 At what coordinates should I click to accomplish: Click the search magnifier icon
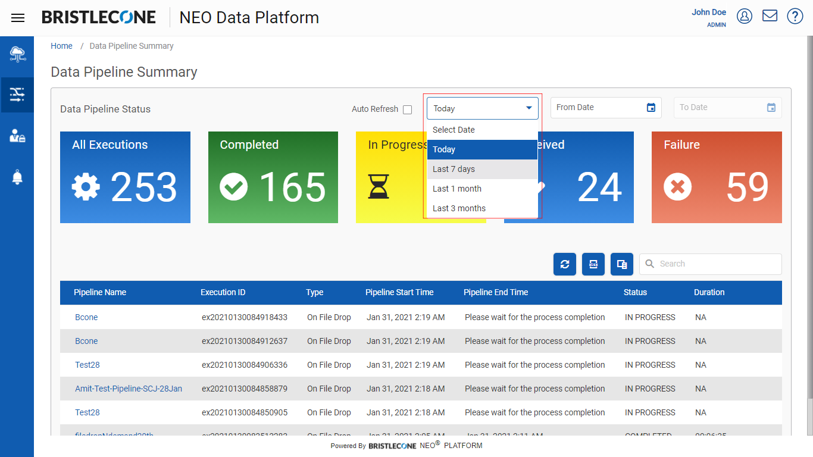649,264
